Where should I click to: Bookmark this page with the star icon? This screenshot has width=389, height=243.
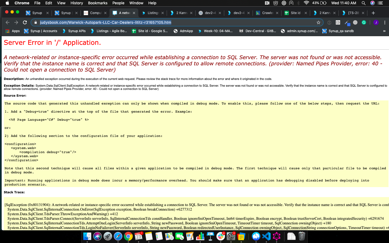coord(318,22)
